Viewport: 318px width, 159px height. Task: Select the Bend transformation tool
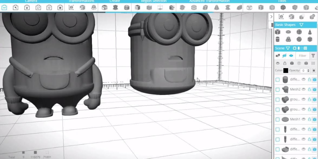(x=239, y=8)
